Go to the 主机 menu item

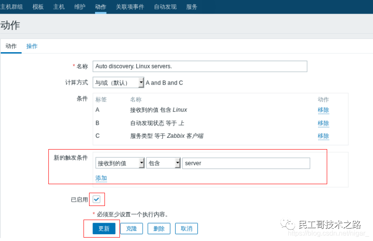(59, 7)
